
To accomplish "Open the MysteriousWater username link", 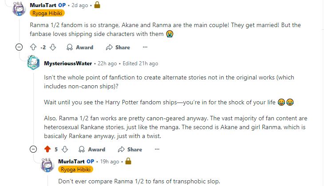I will [x=68, y=63].
